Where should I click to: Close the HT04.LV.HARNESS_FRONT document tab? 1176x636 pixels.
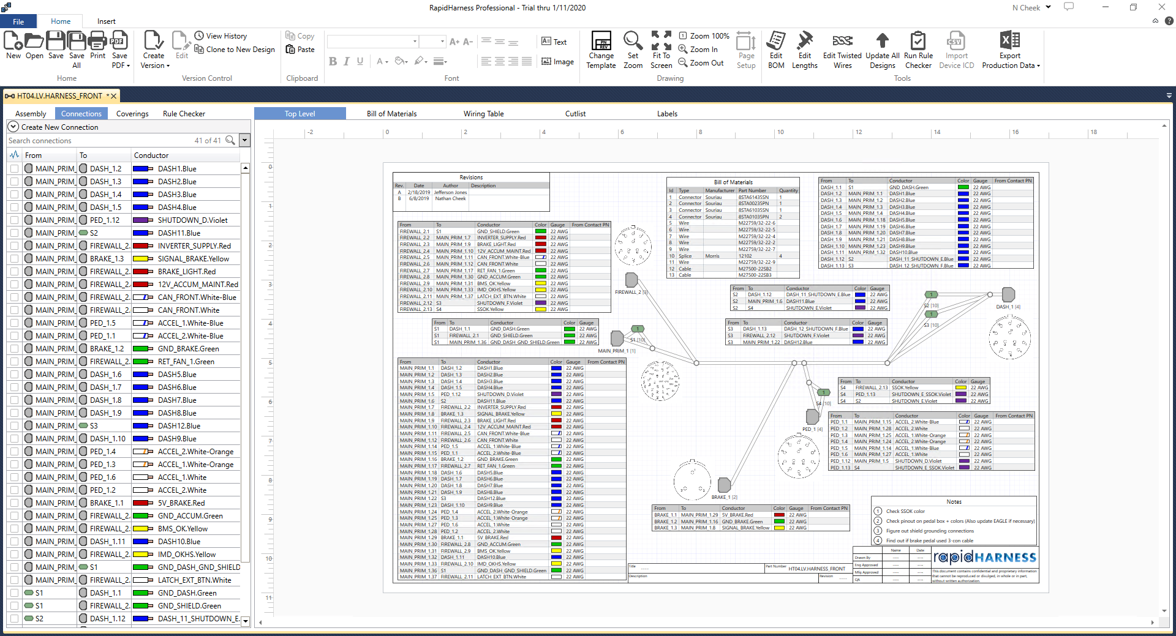pyautogui.click(x=113, y=95)
